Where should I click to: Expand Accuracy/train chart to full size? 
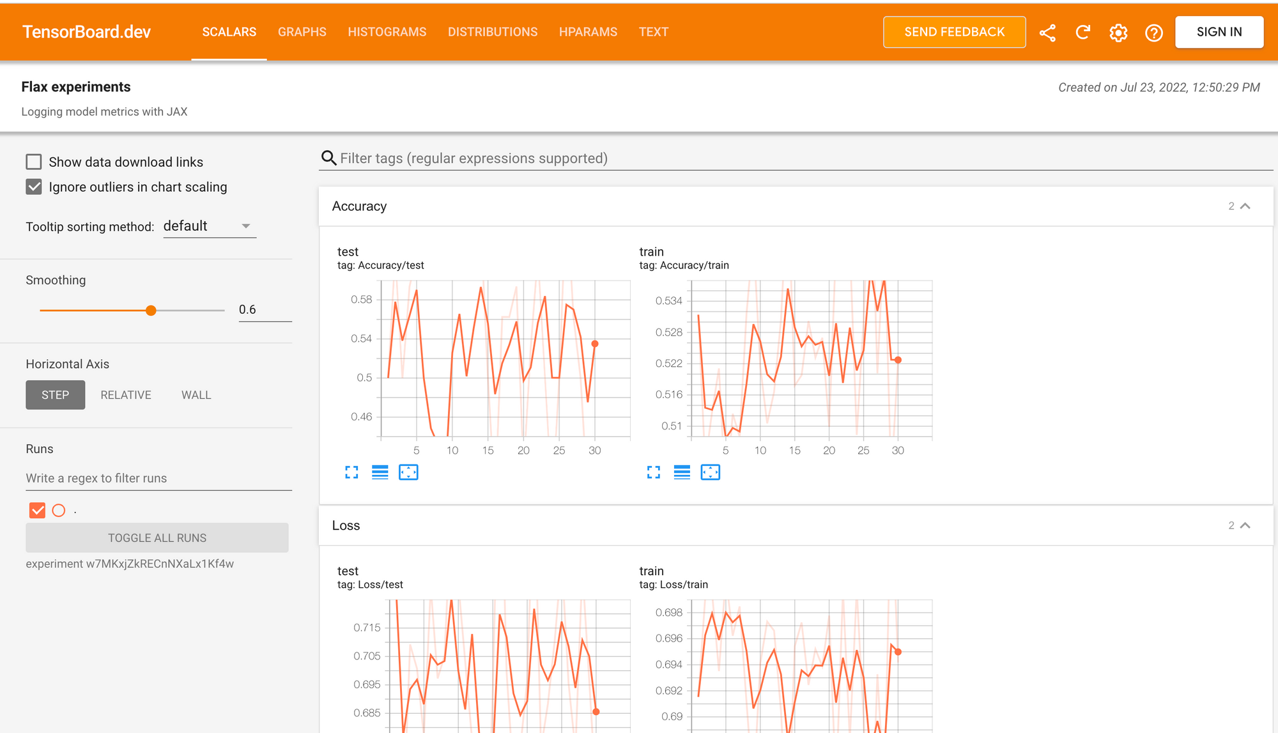pyautogui.click(x=654, y=472)
